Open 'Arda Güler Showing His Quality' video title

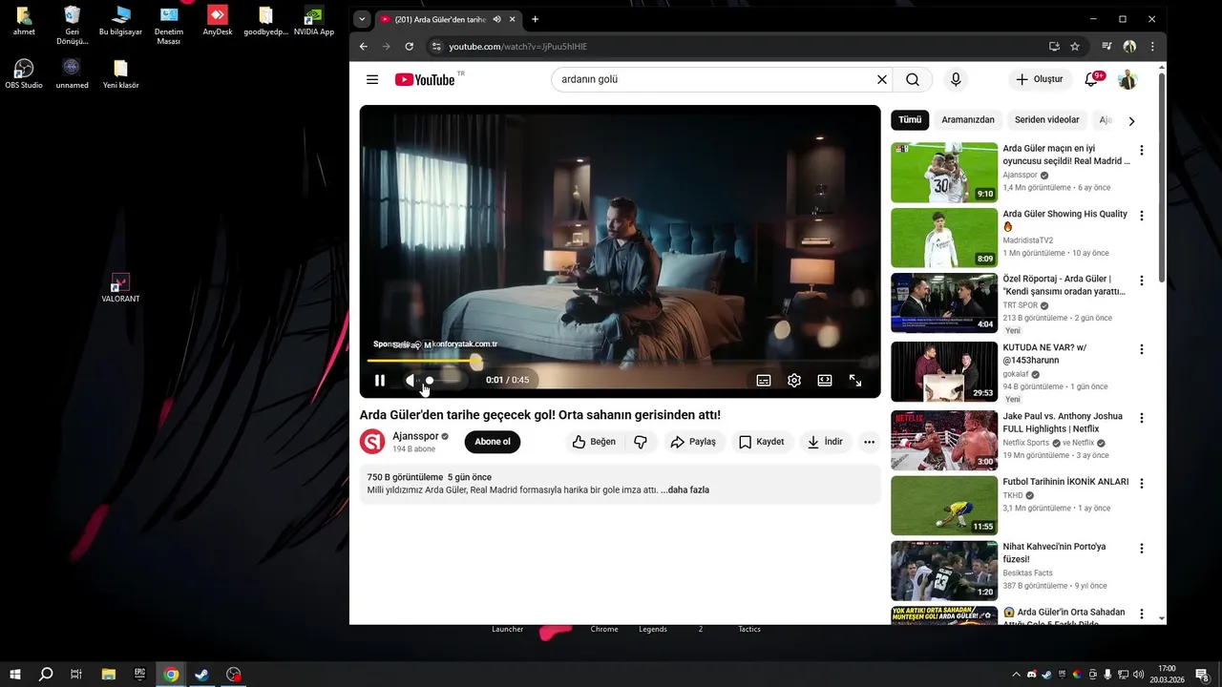click(1065, 220)
